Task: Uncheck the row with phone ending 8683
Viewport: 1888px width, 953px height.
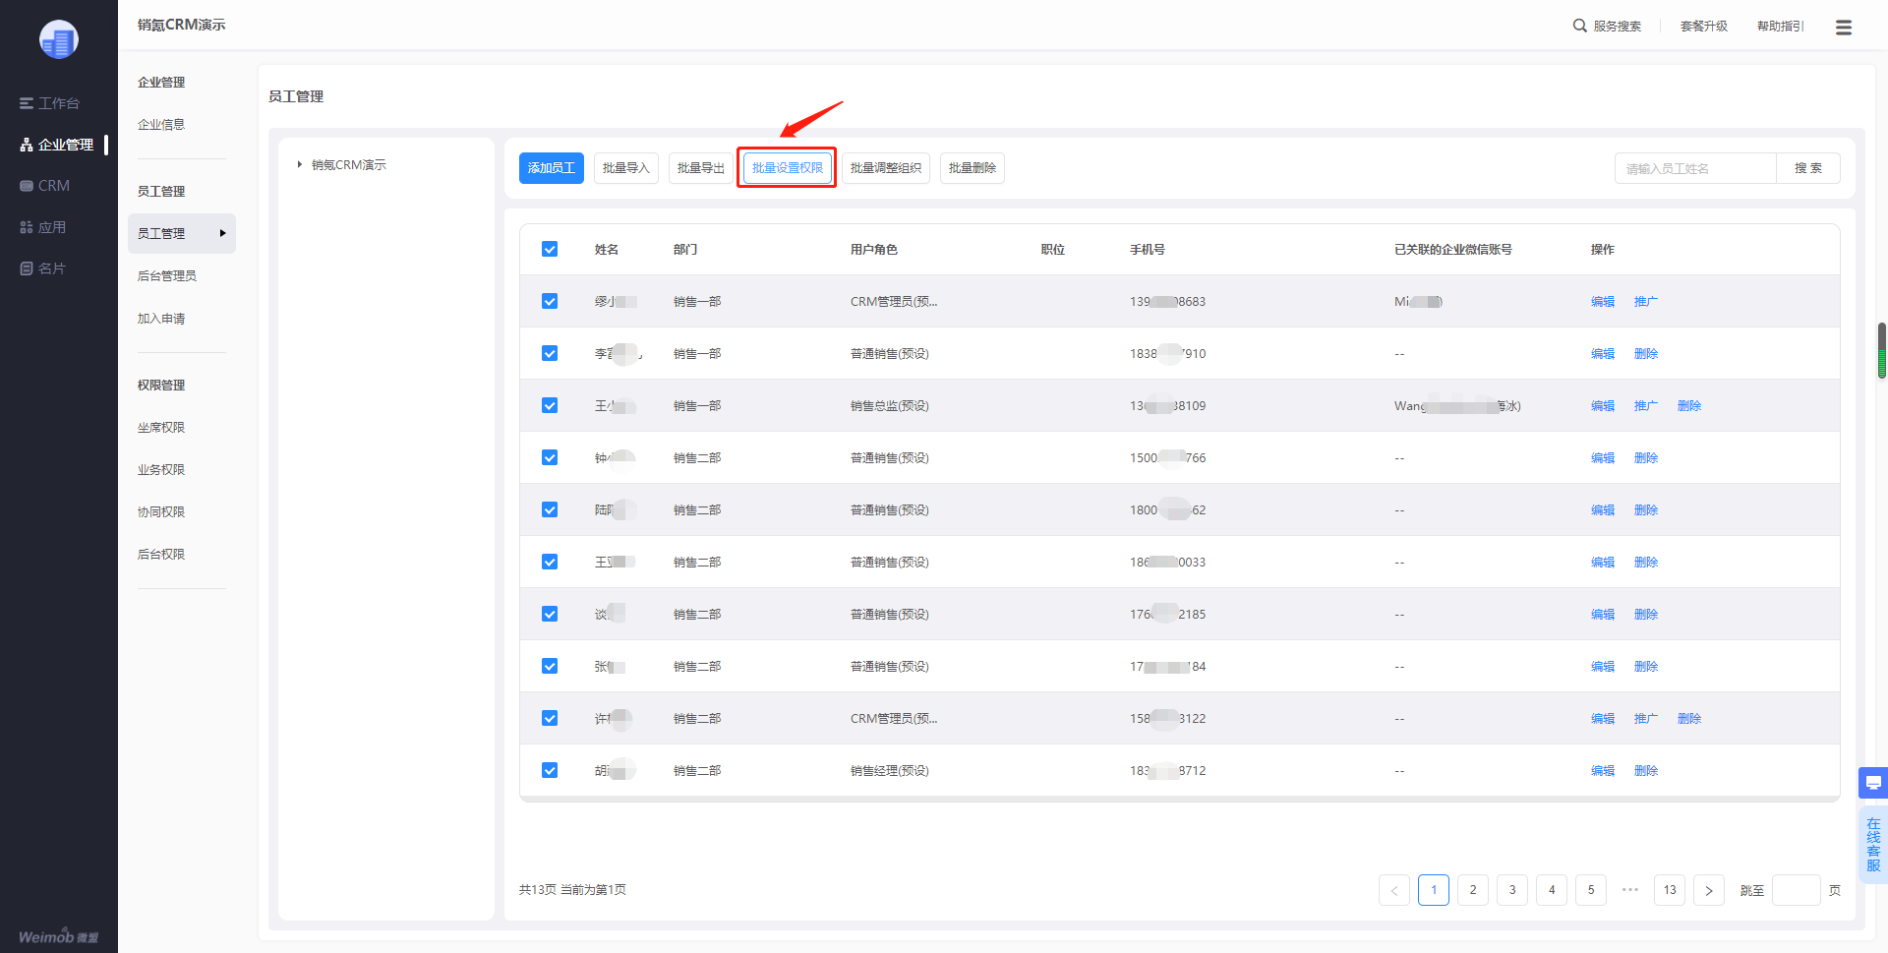Action: pyautogui.click(x=550, y=301)
